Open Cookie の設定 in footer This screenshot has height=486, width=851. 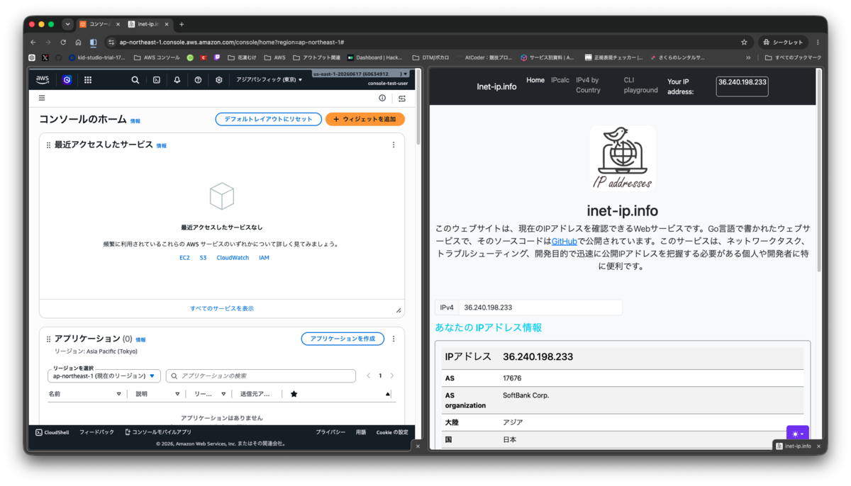point(392,432)
